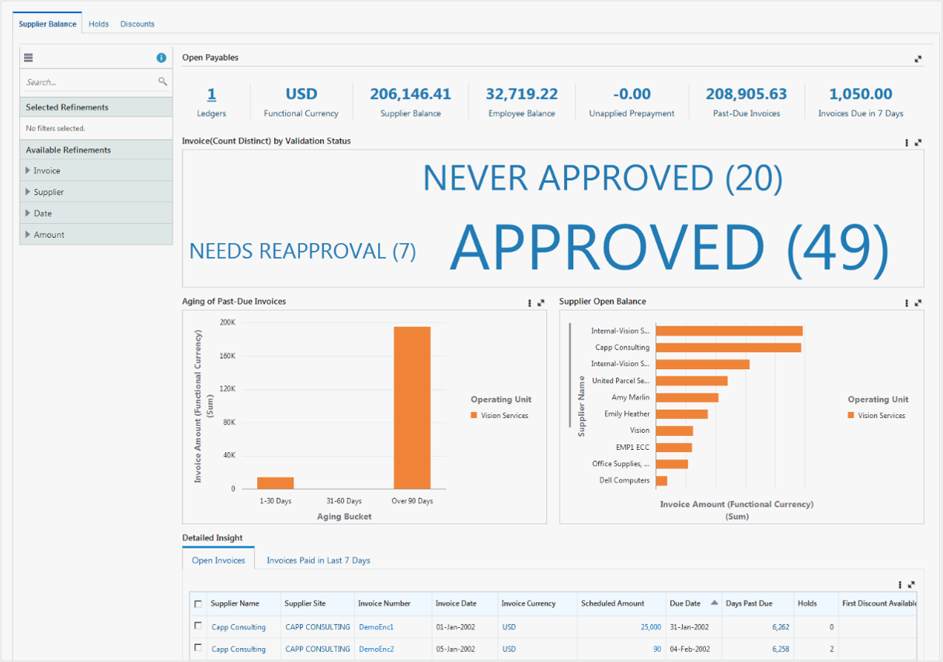Screen dimensions: 943x662
Task: Open options menu for Validation Status chart
Action: [x=906, y=142]
